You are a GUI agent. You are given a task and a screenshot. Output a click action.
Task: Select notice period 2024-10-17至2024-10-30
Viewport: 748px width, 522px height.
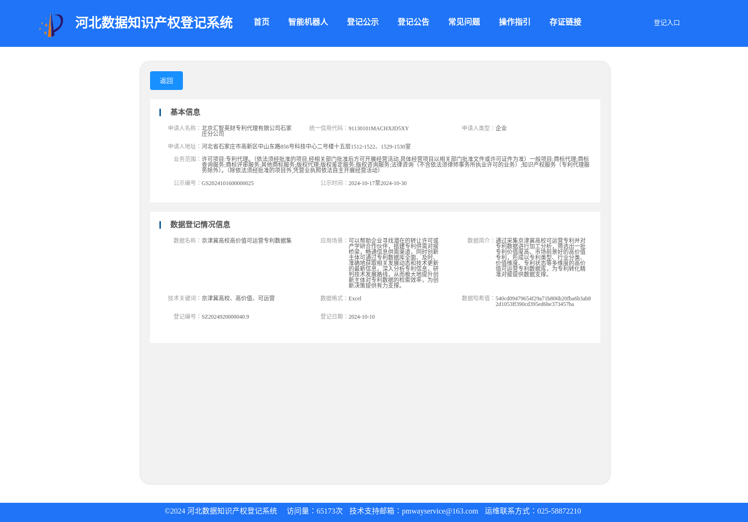click(x=378, y=183)
